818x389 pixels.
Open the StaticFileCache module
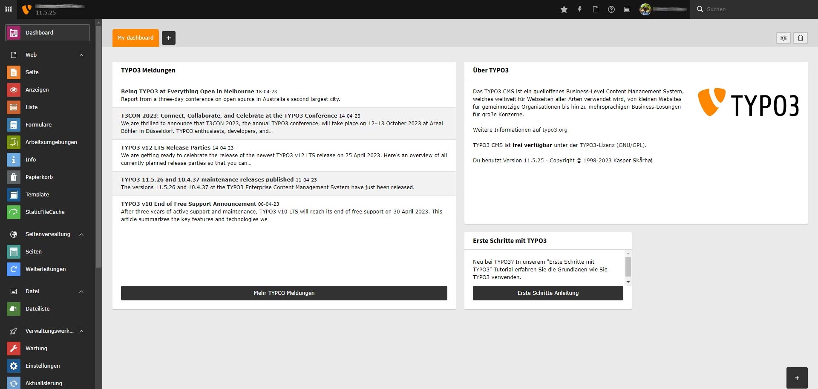(x=47, y=212)
